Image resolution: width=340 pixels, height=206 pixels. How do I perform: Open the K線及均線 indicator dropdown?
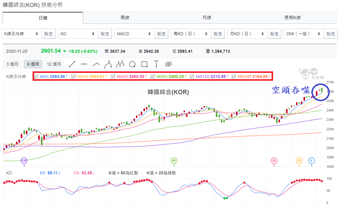pos(21,34)
